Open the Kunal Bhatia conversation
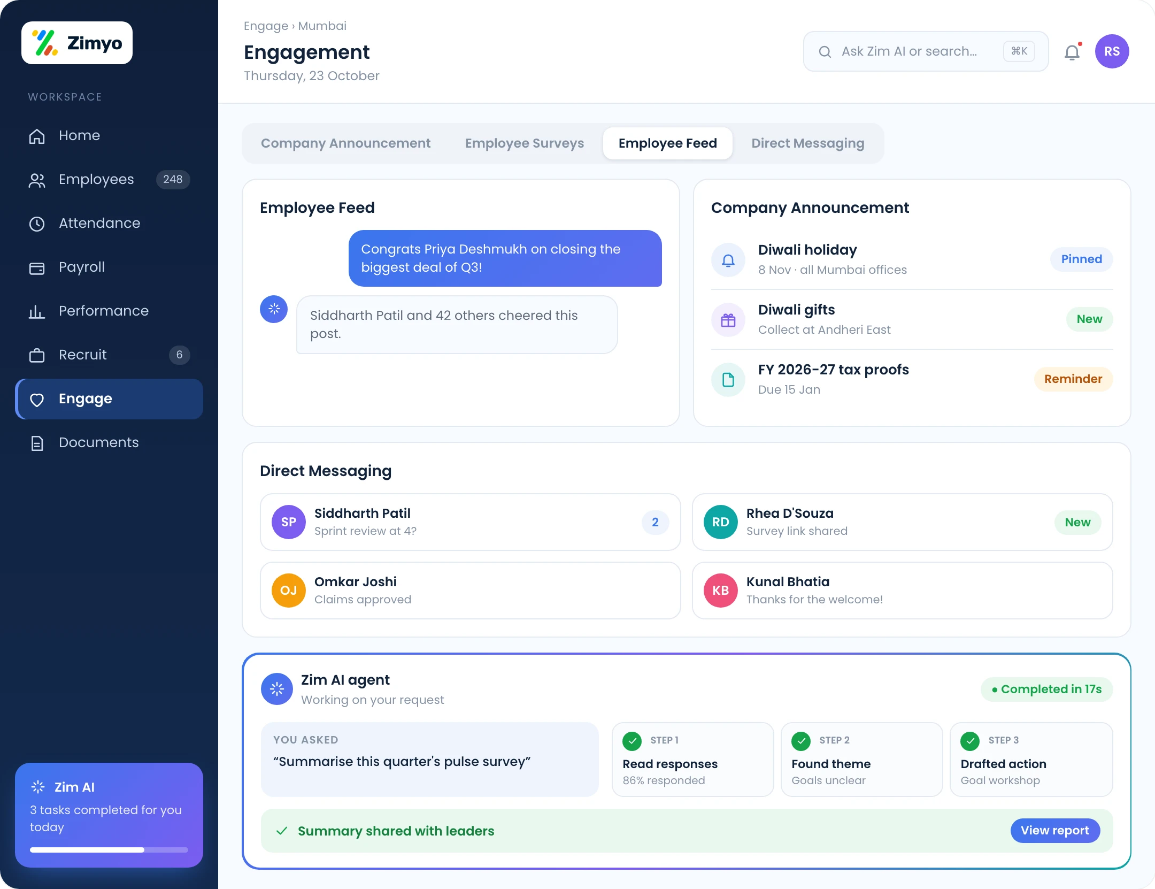This screenshot has height=889, width=1155. [902, 591]
